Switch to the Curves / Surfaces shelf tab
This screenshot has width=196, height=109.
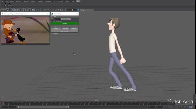(9, 1)
